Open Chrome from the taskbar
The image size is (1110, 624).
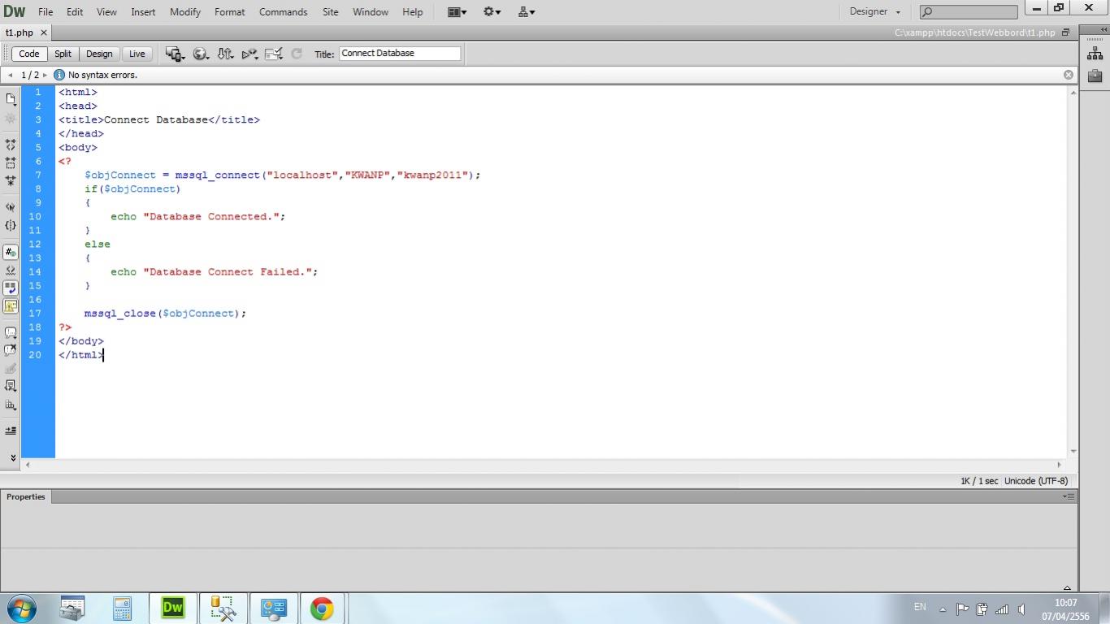(x=322, y=609)
